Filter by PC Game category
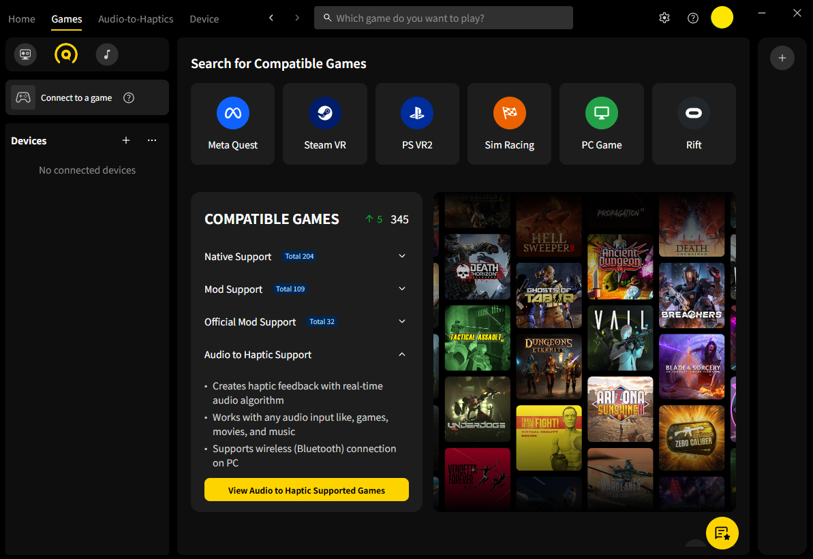 point(602,124)
